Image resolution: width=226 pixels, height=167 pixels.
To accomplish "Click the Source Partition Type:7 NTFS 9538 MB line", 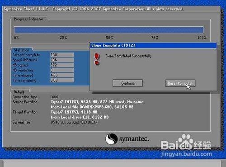I will 97,102.
